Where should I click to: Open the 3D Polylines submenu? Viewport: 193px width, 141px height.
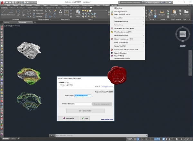tap(127, 8)
